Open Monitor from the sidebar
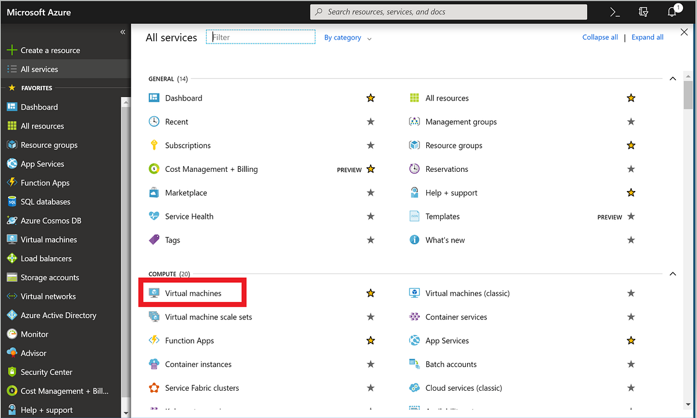 click(39, 334)
